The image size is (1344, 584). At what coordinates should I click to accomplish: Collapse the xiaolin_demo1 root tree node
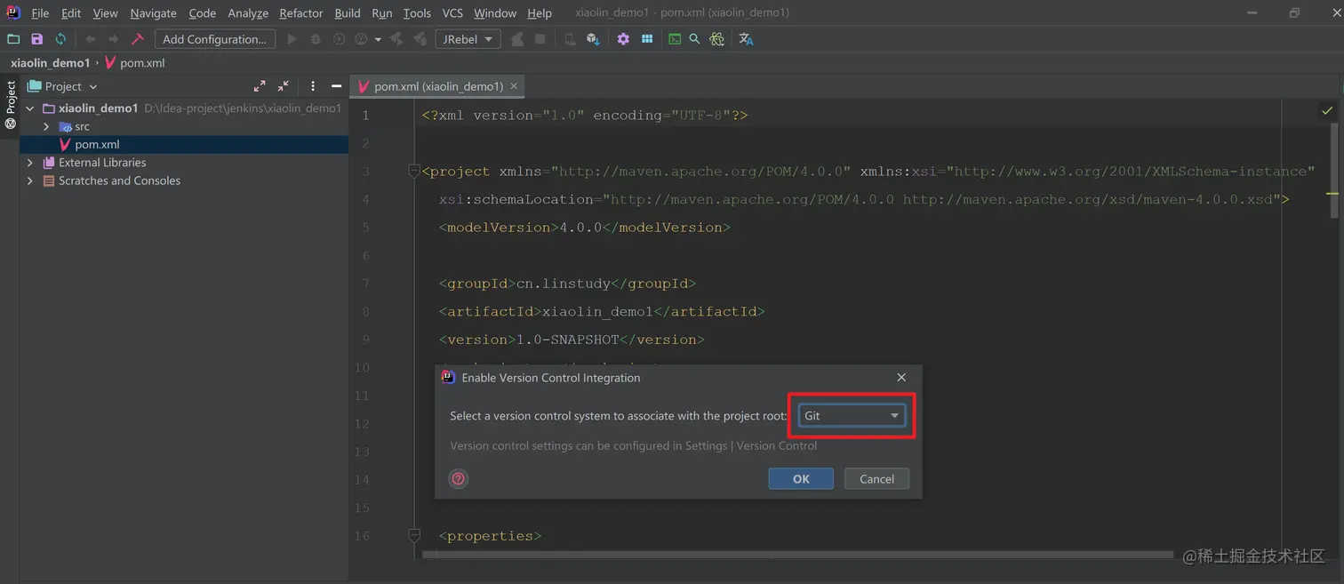point(30,108)
